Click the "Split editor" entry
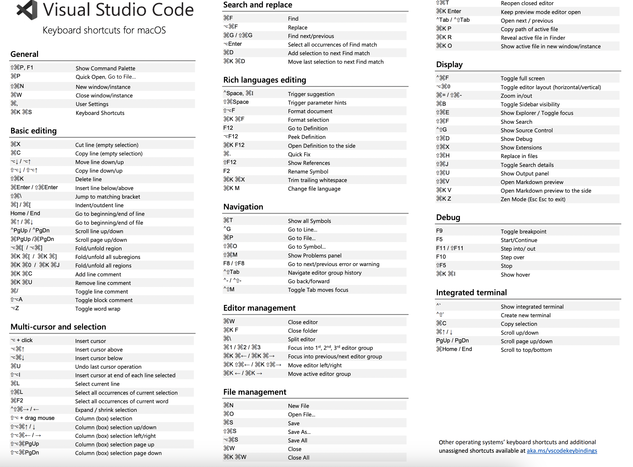 tap(302, 339)
